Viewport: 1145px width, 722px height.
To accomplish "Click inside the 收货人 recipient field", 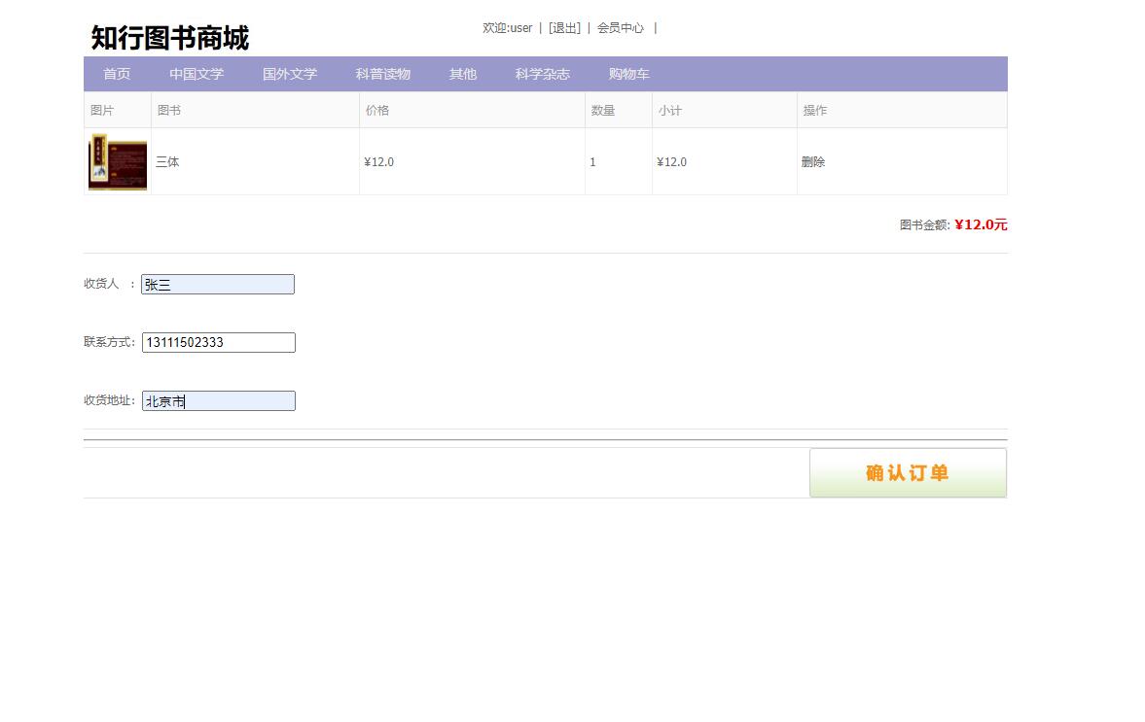I will pos(217,284).
